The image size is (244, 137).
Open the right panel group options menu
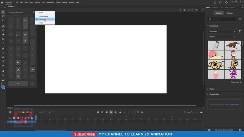pyautogui.click(x=242, y=8)
